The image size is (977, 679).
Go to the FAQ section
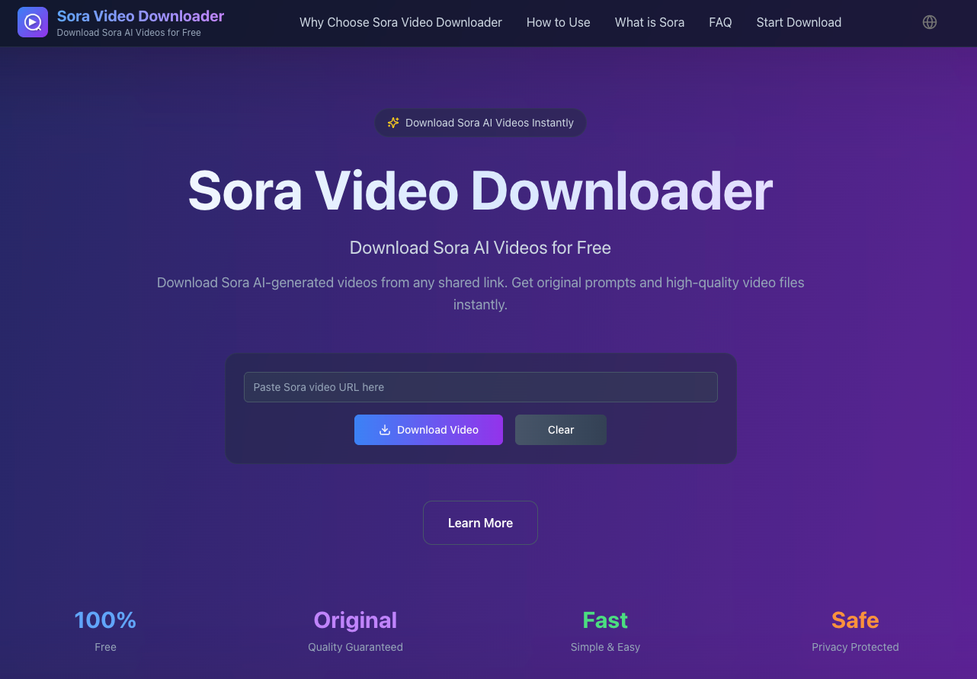pyautogui.click(x=720, y=22)
